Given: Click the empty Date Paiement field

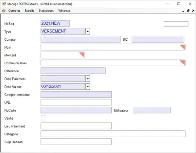Looking at the screenshot, I should pyautogui.click(x=63, y=78).
